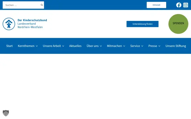Open Unsere Stiftung page

[176, 46]
